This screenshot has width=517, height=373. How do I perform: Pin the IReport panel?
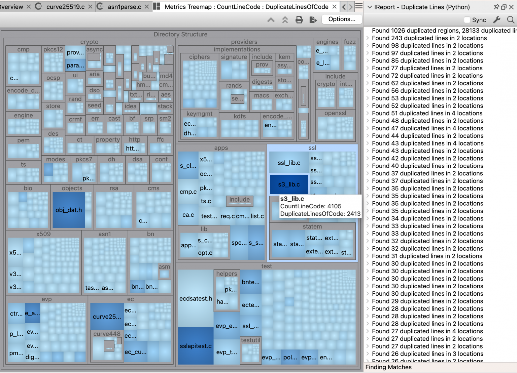pyautogui.click(x=496, y=7)
